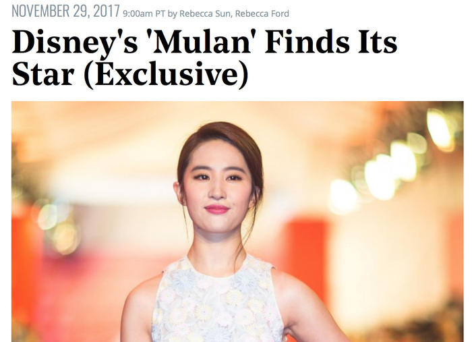Open author Rebecca Sun's profile link
Screen dimensions: 472x342
click(x=205, y=13)
